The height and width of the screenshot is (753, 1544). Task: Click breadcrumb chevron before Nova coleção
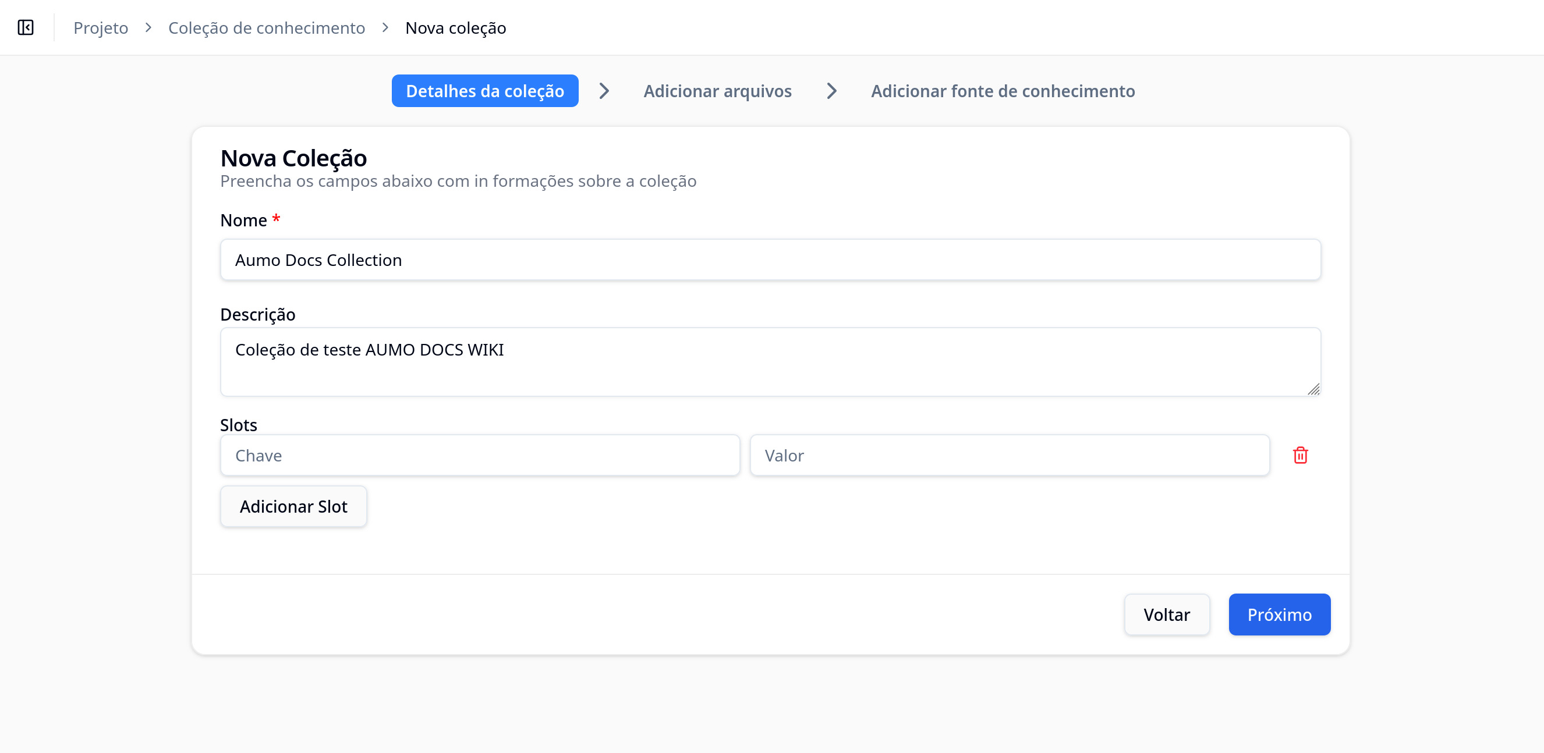385,27
